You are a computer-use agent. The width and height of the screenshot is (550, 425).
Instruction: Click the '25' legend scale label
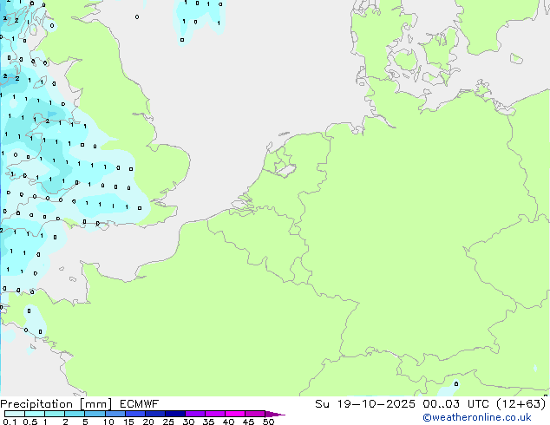point(168,422)
